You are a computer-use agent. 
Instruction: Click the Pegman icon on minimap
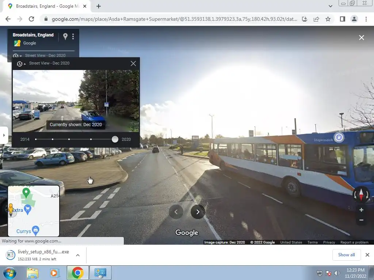[11, 209]
